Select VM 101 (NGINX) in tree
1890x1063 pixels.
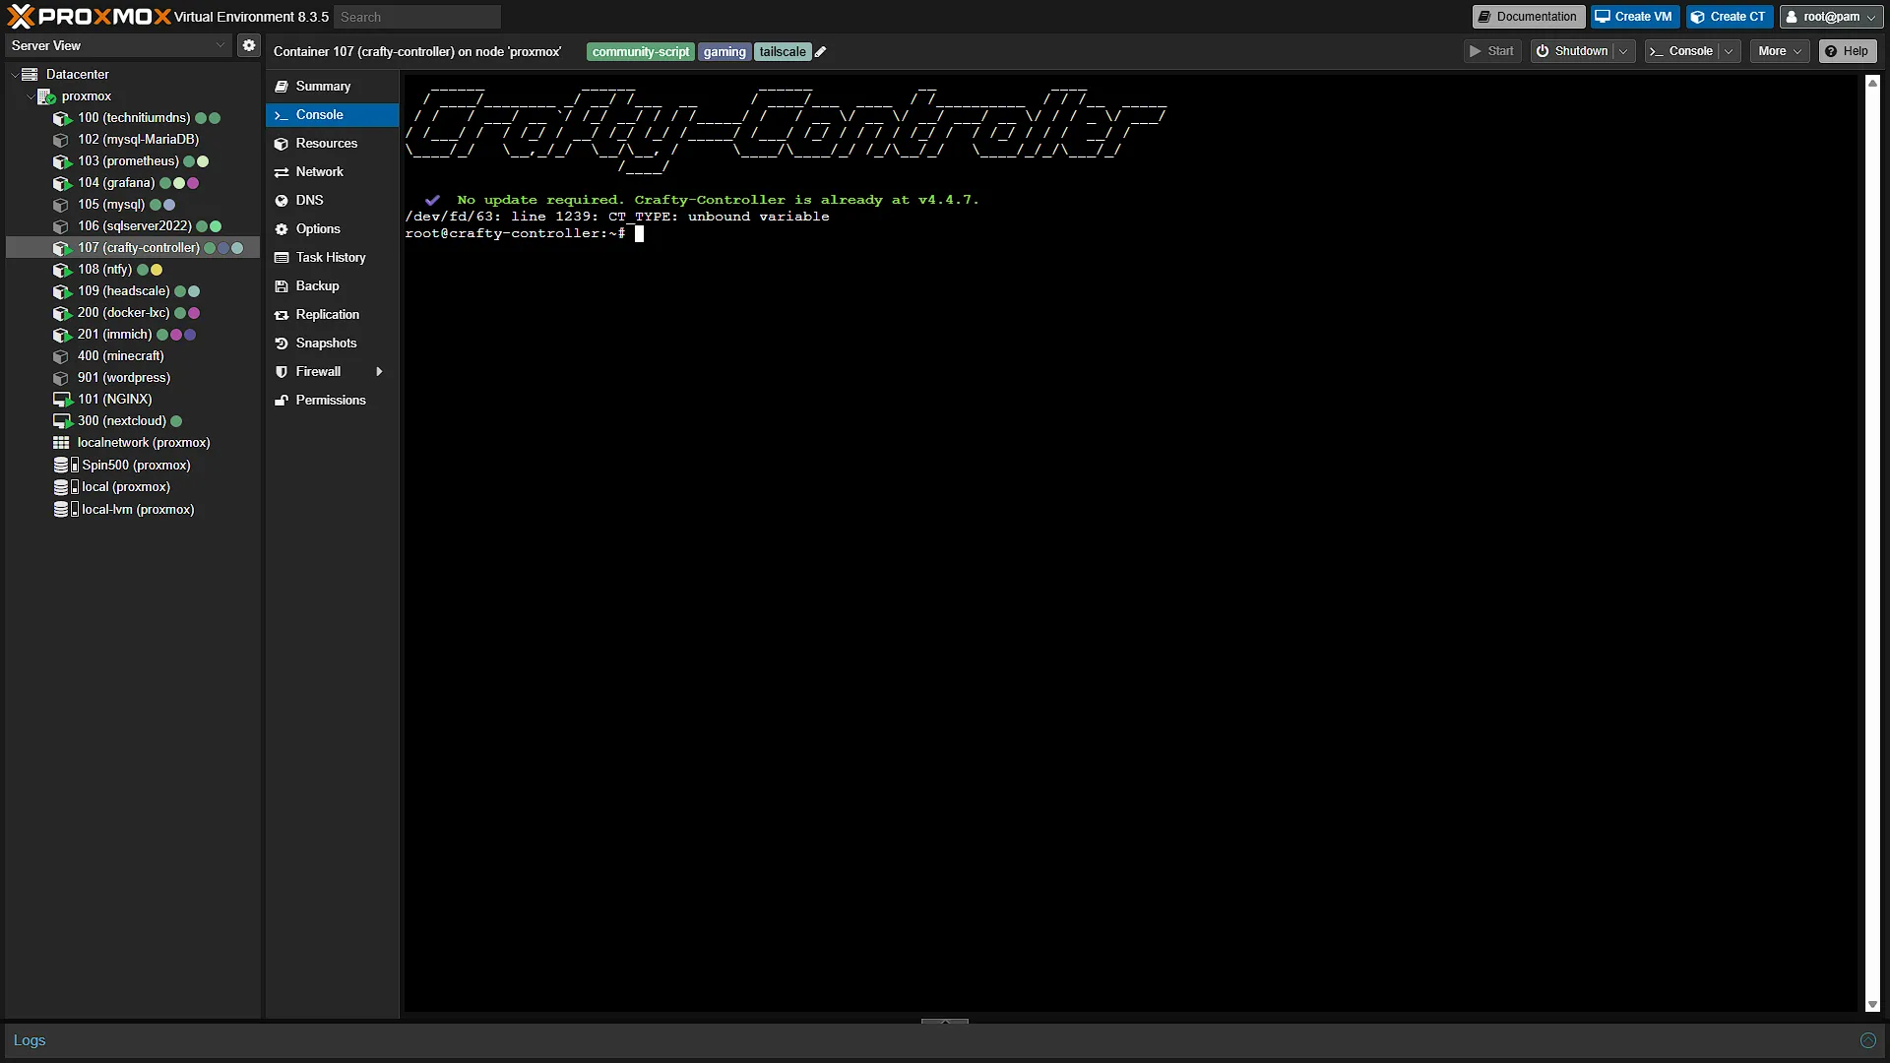click(x=134, y=400)
